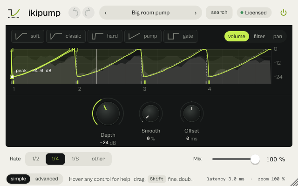Set rate to 1/8
Viewport: 298px width, 186px height.
click(x=75, y=159)
